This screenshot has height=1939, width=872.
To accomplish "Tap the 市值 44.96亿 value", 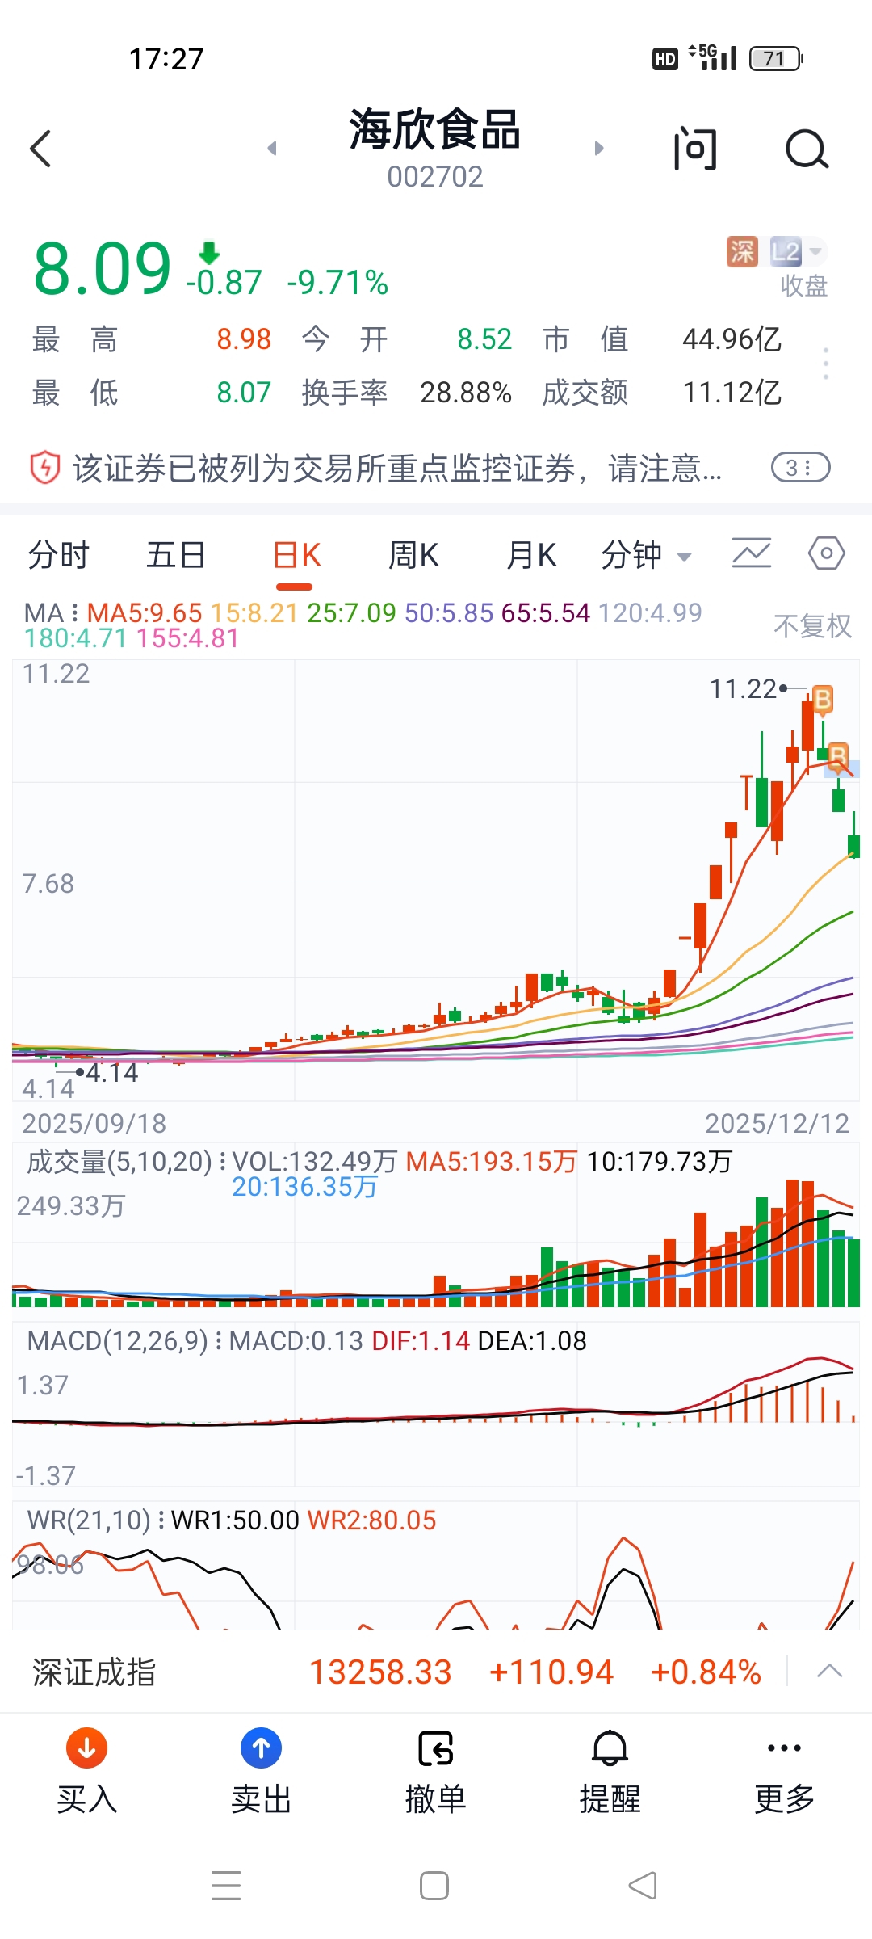I will [x=732, y=339].
